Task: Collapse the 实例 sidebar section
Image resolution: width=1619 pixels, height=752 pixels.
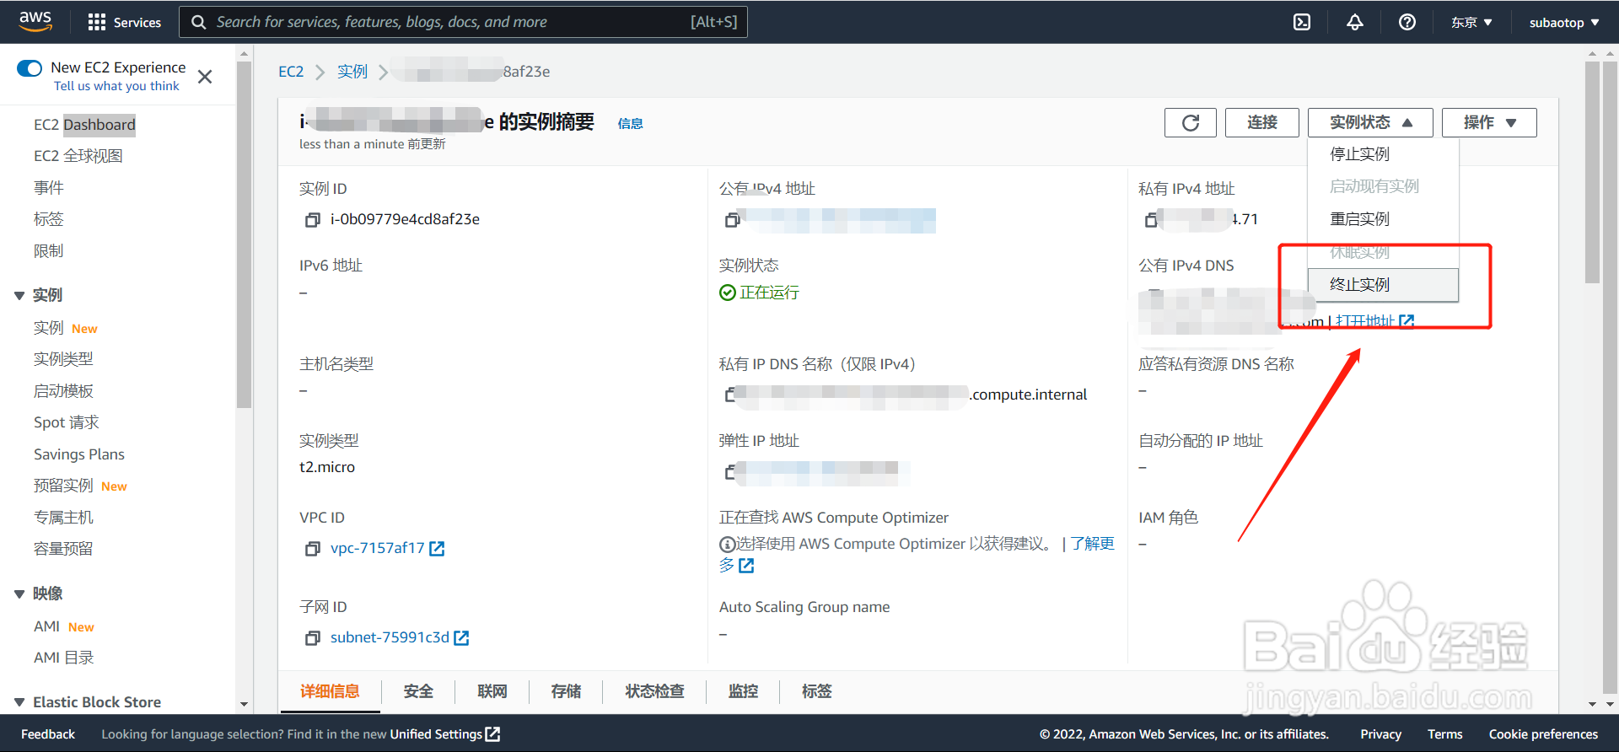Action: coord(19,295)
